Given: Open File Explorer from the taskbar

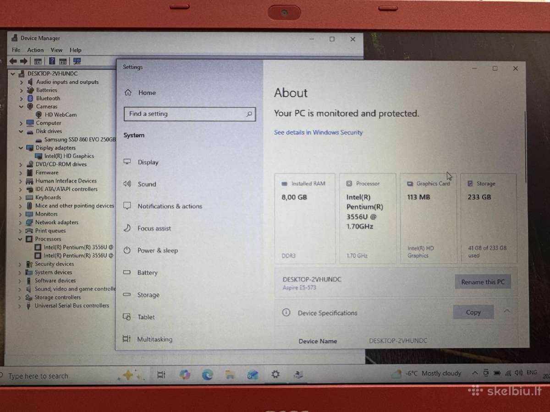Looking at the screenshot, I should coord(230,374).
